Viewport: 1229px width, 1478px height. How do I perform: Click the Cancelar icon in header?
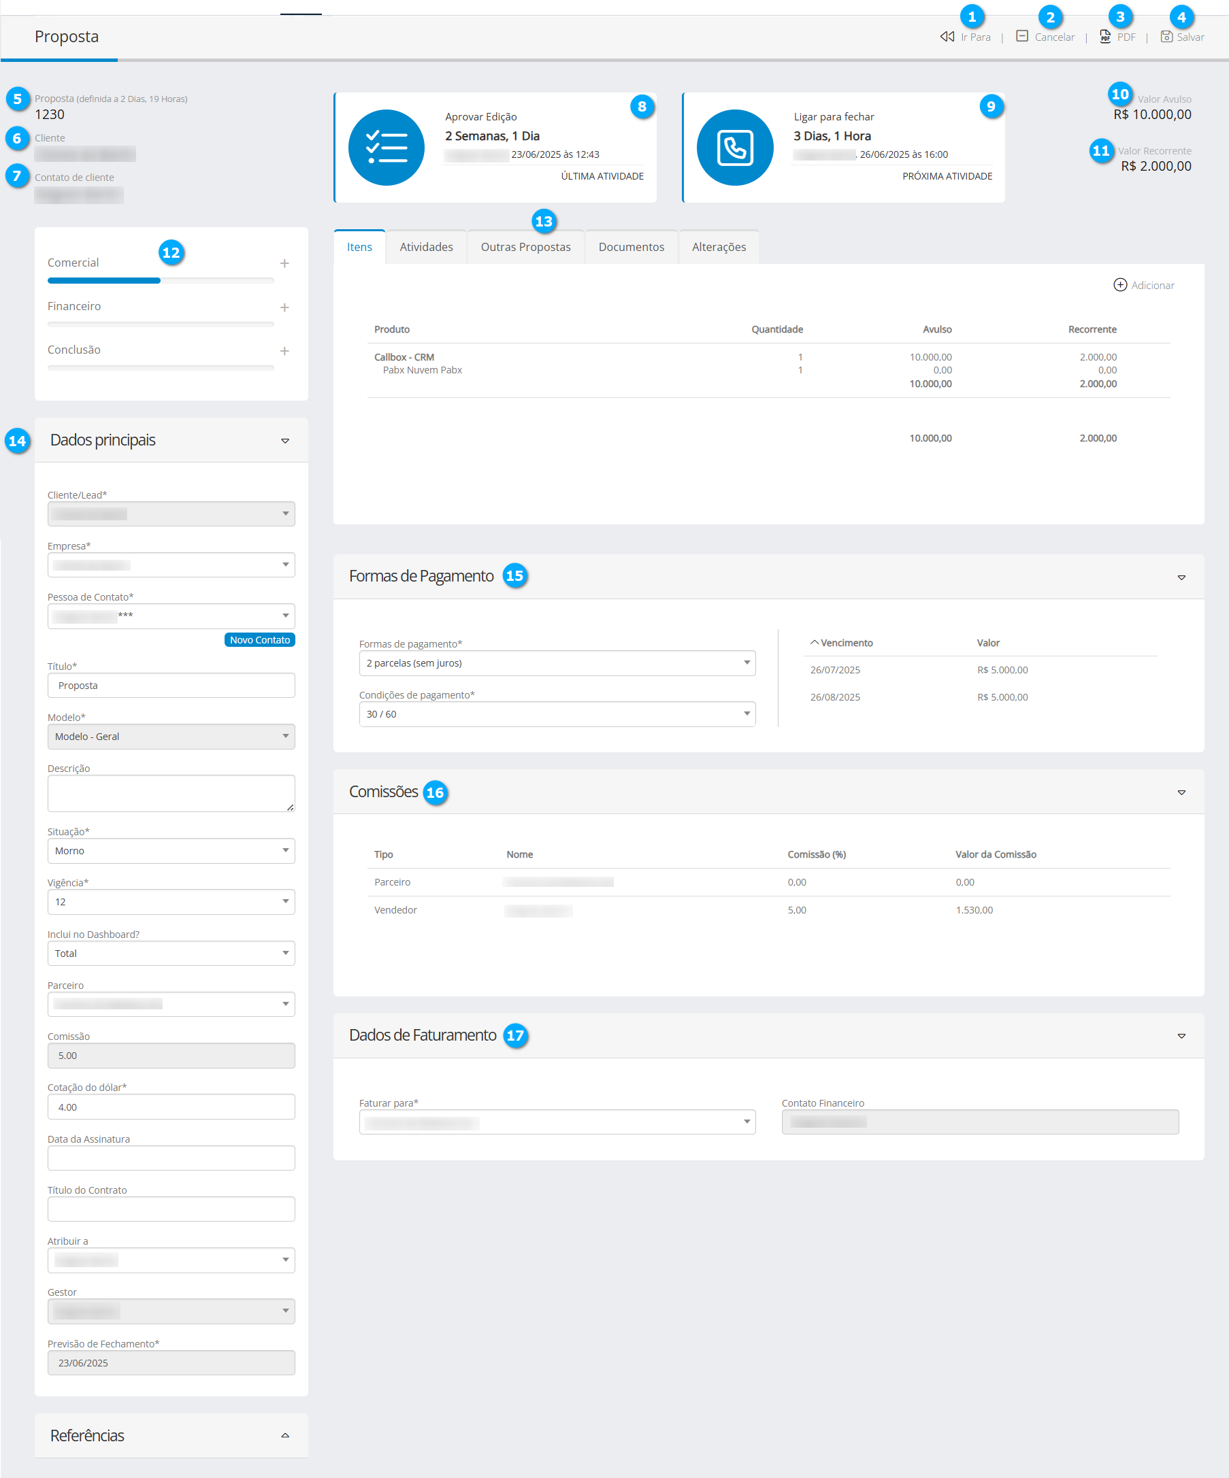point(1021,36)
